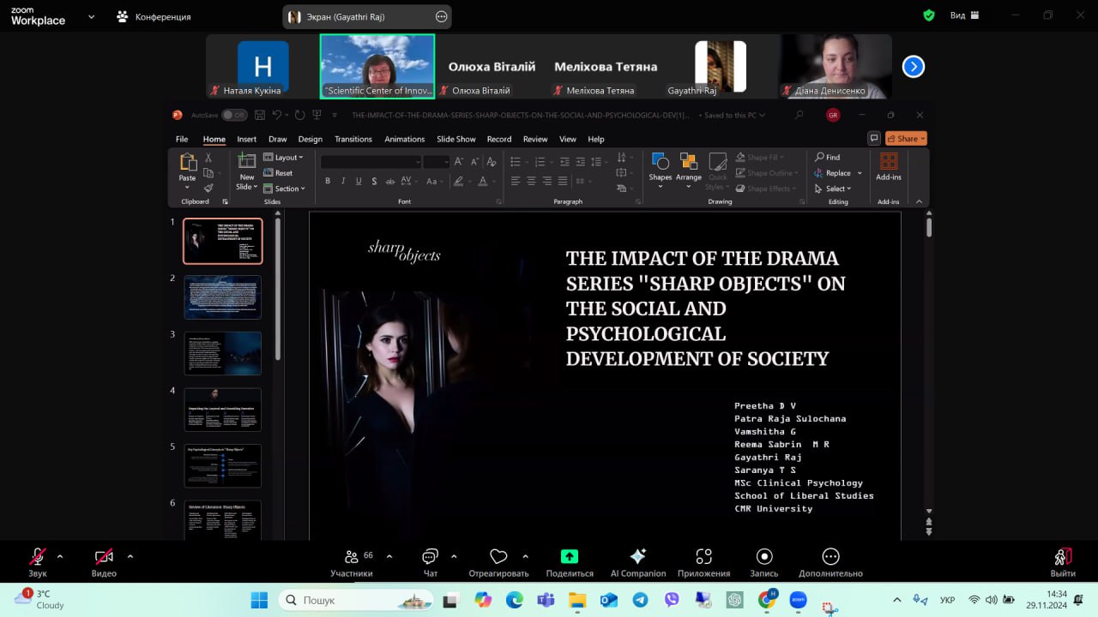Screen dimensions: 1098x617
Task: Select slide 3 thumbnail
Action: [222, 353]
